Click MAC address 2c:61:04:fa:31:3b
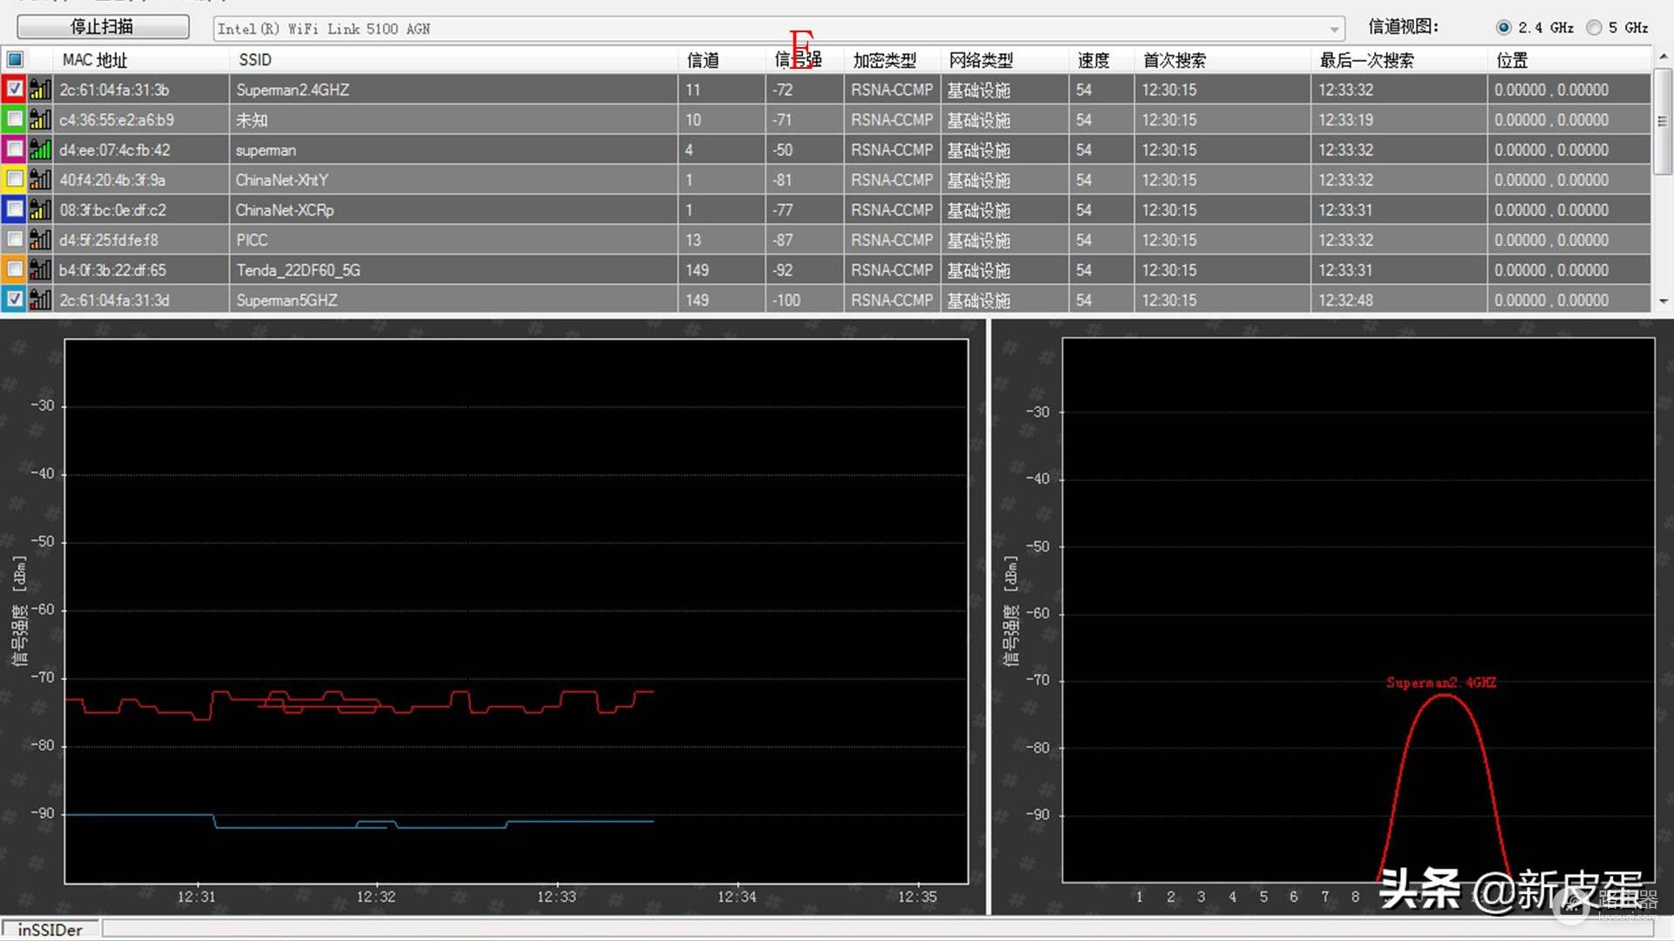1674x941 pixels. (114, 90)
